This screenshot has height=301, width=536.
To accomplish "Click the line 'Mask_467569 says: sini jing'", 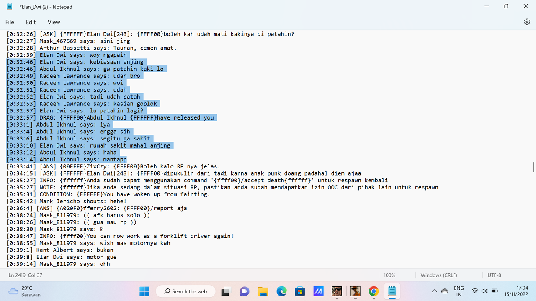I will 68,41.
